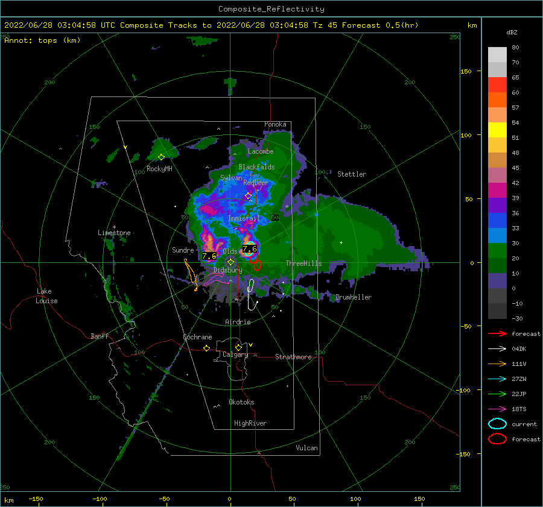
Task: Click the green 22JP track arrow
Action: 497,394
